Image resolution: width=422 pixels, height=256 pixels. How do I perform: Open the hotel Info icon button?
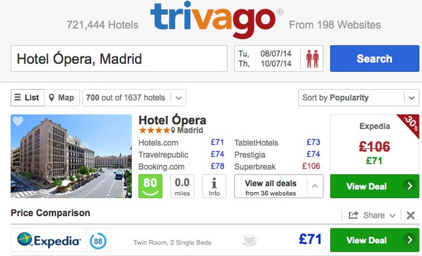pyautogui.click(x=214, y=186)
